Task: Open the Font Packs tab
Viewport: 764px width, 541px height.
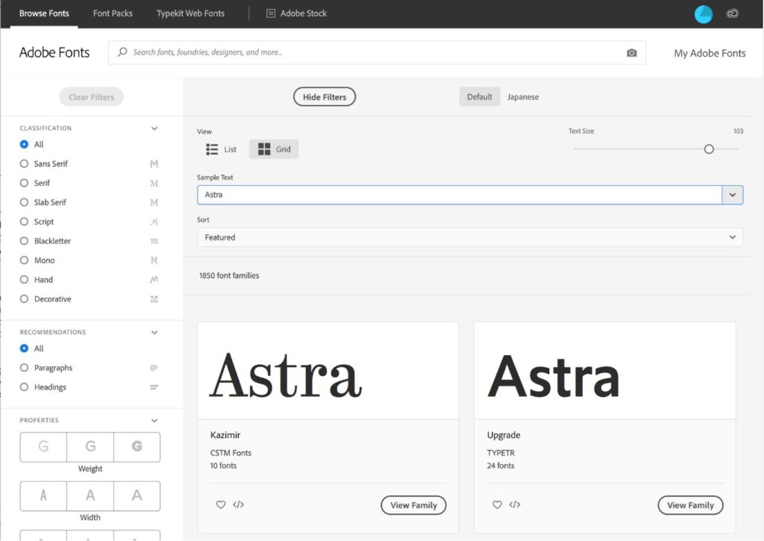Action: [113, 13]
